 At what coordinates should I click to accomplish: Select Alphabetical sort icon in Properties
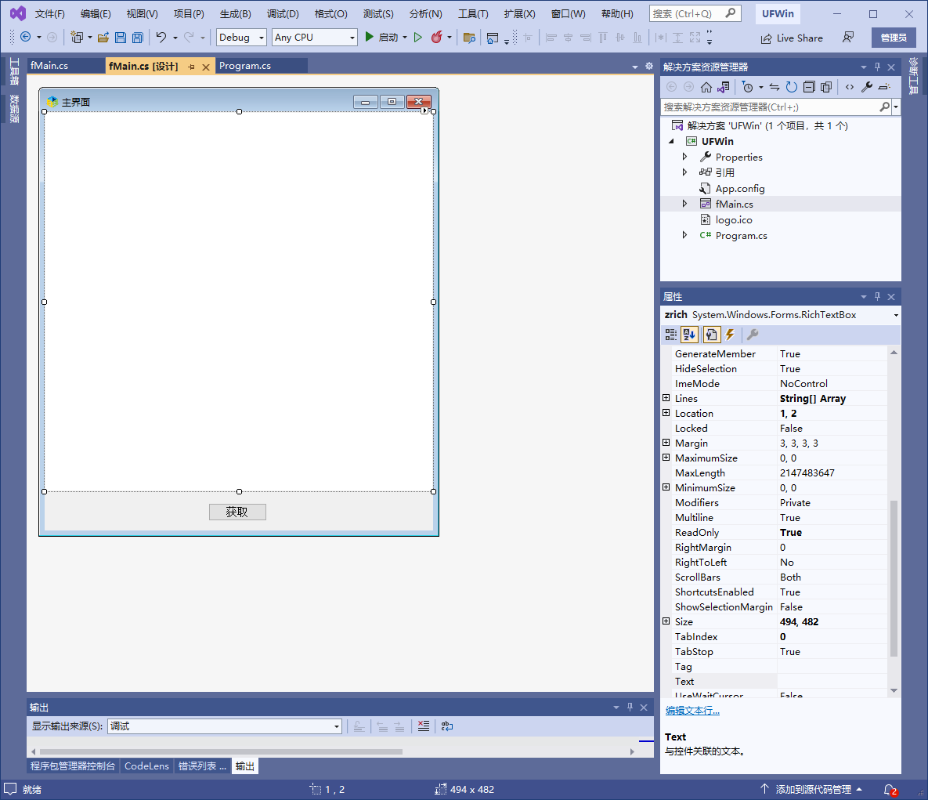689,335
